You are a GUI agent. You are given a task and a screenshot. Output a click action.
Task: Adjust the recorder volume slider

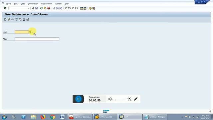[x=120, y=100]
